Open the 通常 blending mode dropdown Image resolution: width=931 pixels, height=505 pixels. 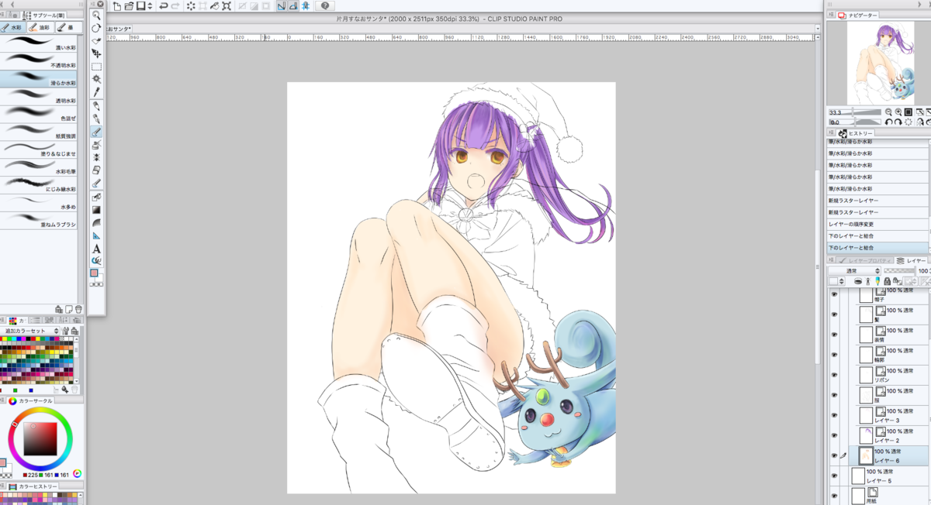pos(854,271)
